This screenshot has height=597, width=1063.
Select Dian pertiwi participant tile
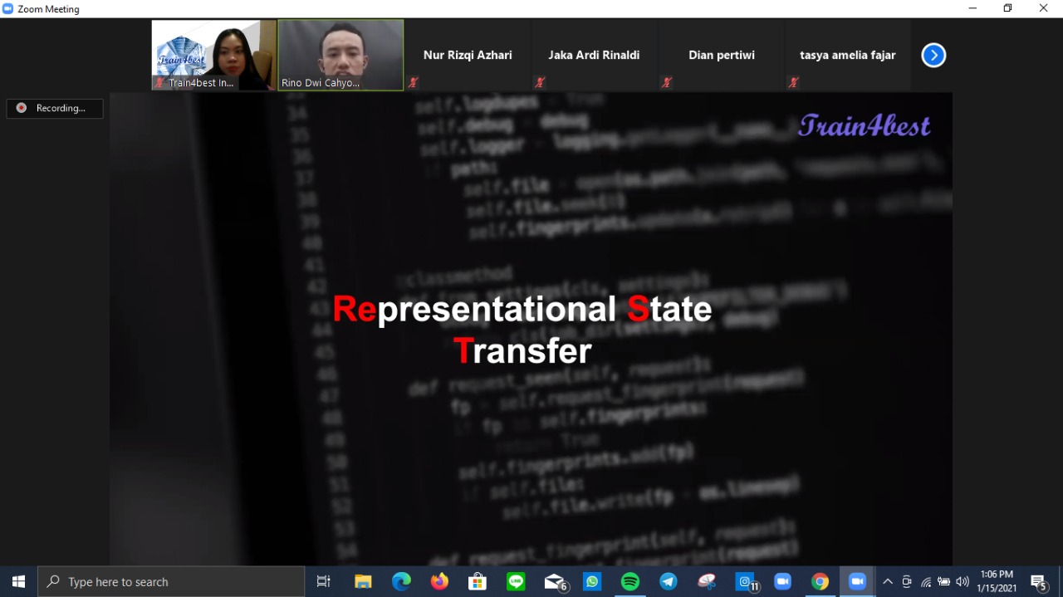point(721,56)
